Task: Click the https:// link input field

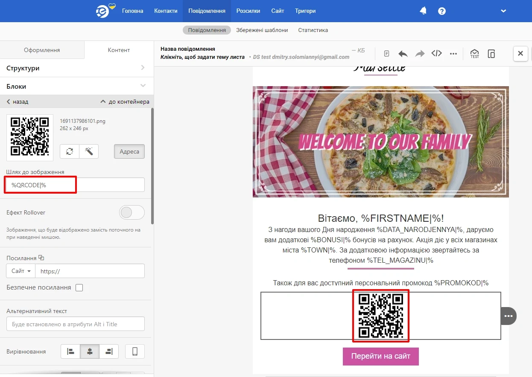Action: pos(90,271)
